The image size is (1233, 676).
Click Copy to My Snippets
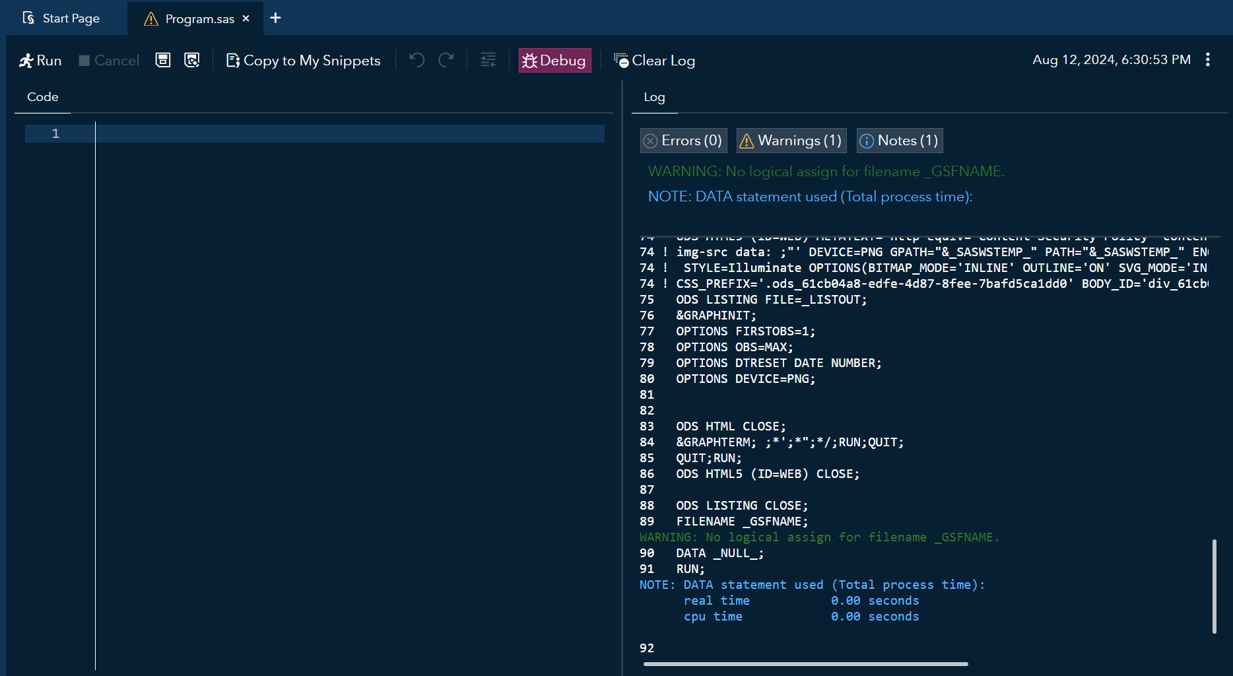pyautogui.click(x=304, y=61)
